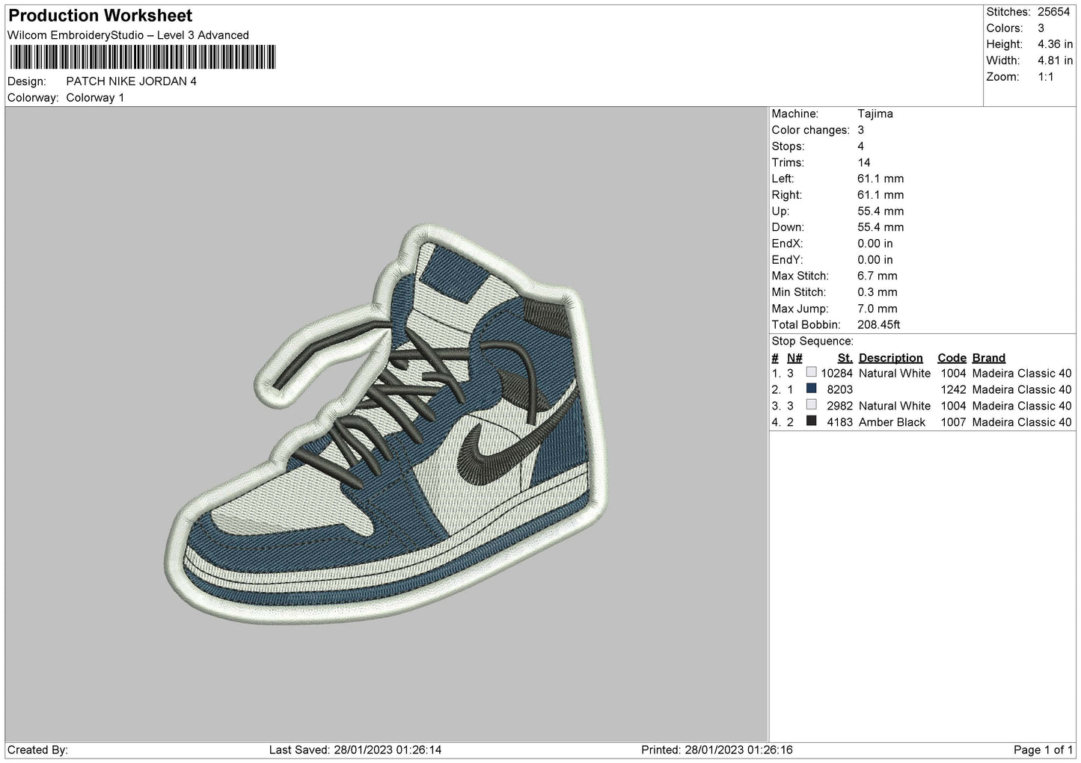The width and height of the screenshot is (1081, 763).
Task: Click the Created By label
Action: click(38, 750)
